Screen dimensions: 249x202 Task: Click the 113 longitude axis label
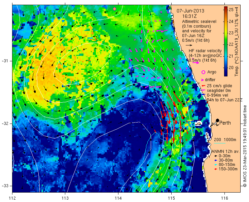point(65,198)
